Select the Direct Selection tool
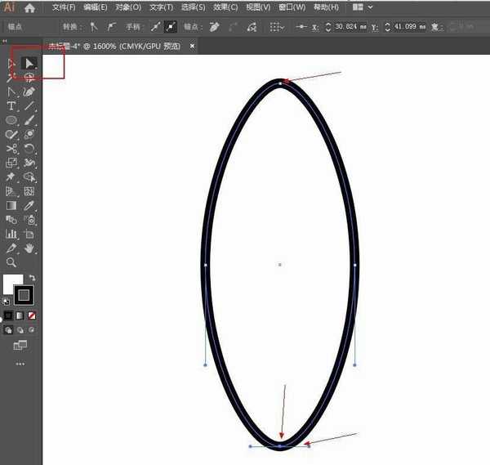Image resolution: width=490 pixels, height=465 pixels. click(29, 63)
